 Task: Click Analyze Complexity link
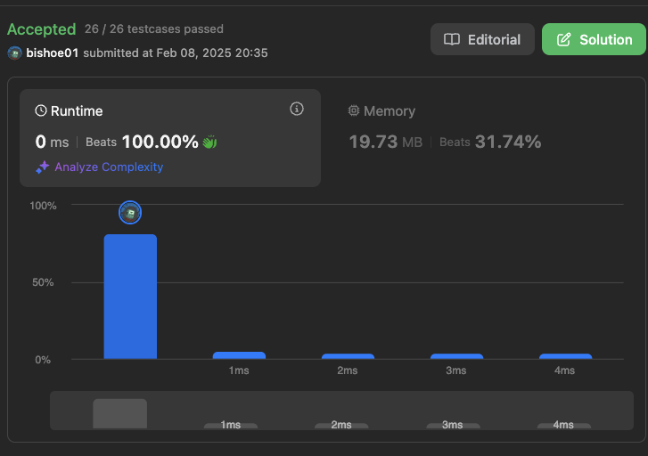(109, 167)
